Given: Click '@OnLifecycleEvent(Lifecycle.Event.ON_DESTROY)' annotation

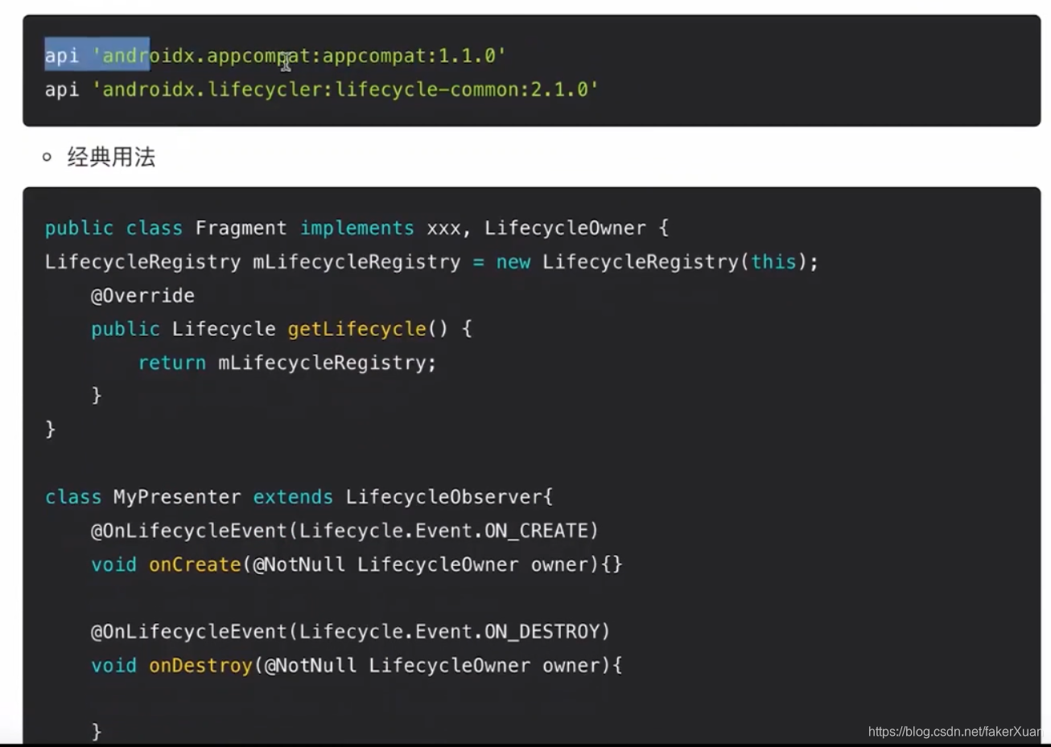Looking at the screenshot, I should [x=350, y=631].
